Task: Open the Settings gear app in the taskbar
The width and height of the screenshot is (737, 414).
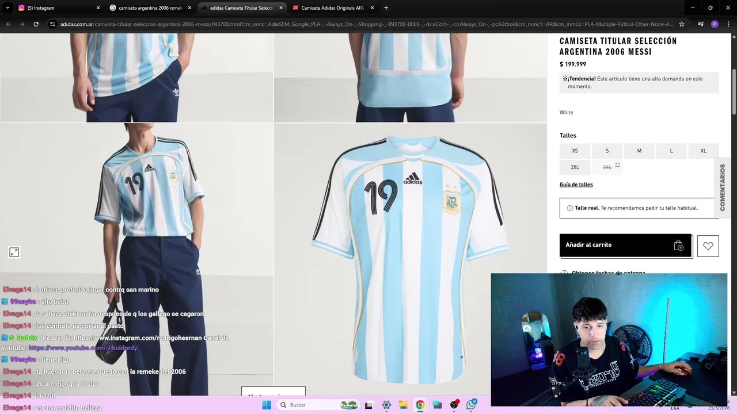Action: pyautogui.click(x=386, y=405)
